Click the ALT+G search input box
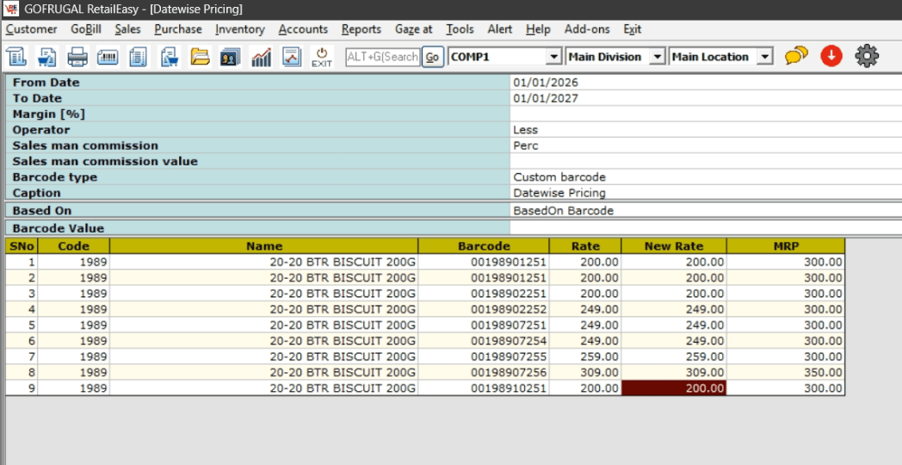This screenshot has height=465, width=902. [x=382, y=57]
